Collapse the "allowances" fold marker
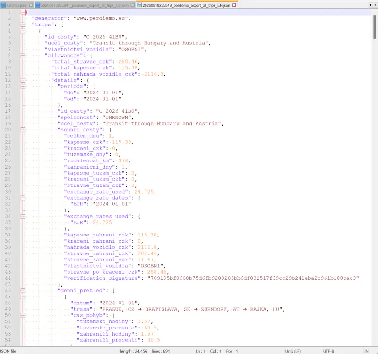 [23, 56]
